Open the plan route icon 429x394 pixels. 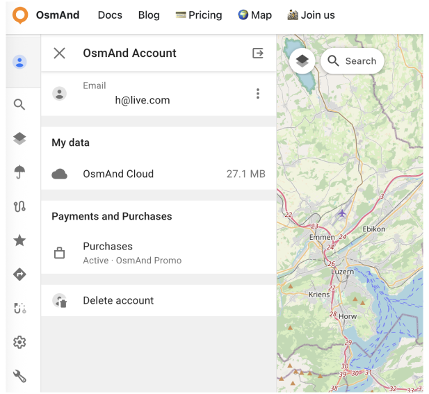(x=19, y=308)
